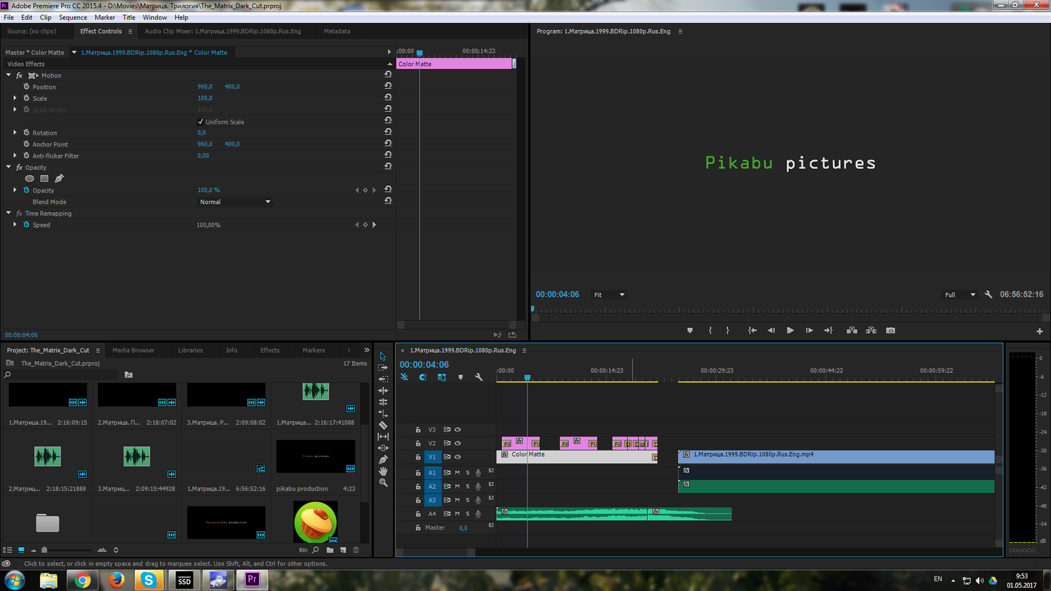Step forward one frame
1051x591 pixels.
[809, 330]
